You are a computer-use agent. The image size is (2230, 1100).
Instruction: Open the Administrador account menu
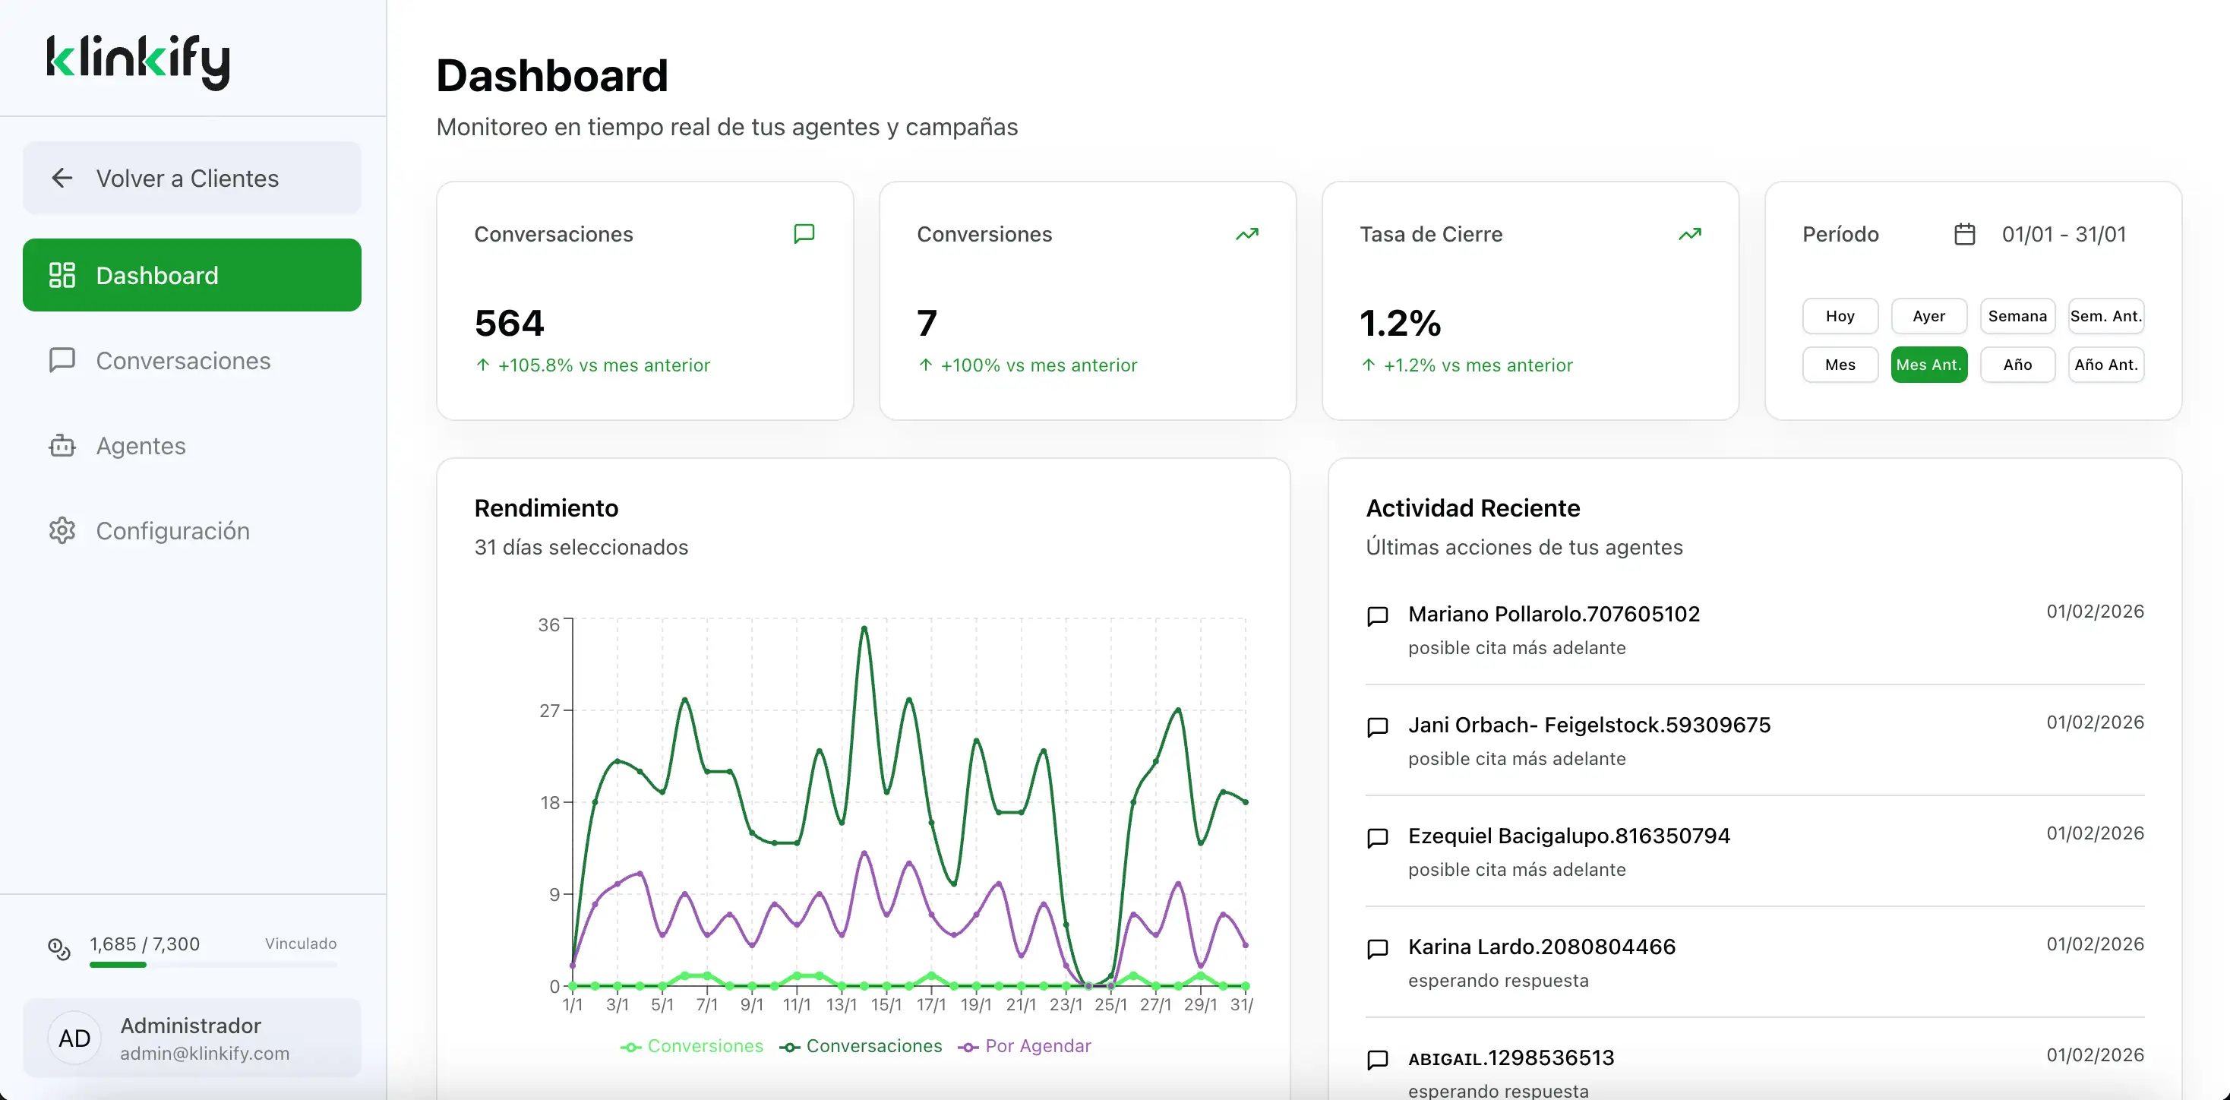[192, 1038]
